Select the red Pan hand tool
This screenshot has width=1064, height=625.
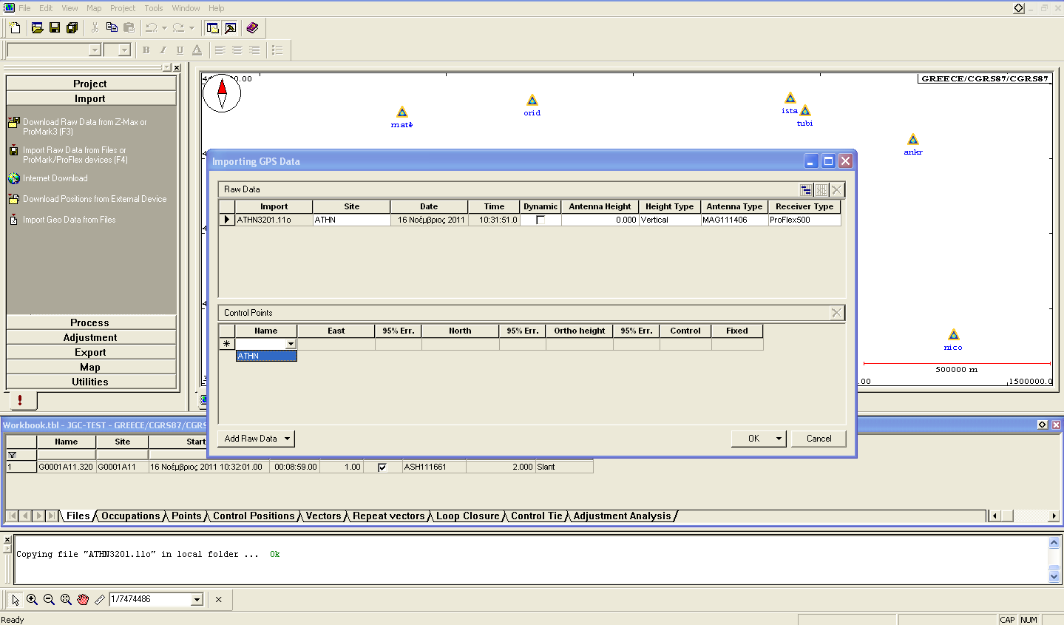(83, 599)
